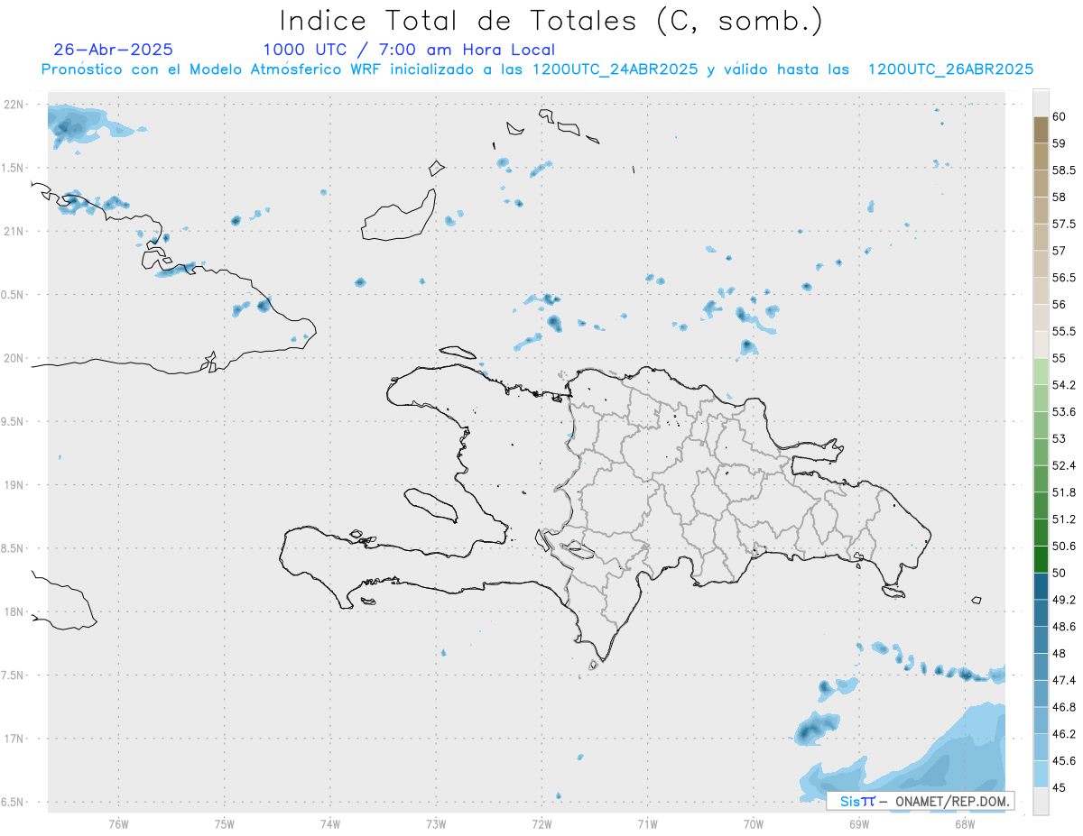Click the legend value '51.8'

(x=1064, y=492)
